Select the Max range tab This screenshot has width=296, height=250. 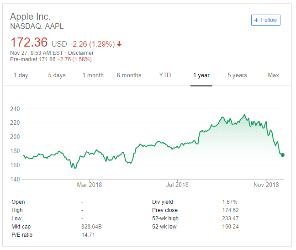click(x=273, y=75)
